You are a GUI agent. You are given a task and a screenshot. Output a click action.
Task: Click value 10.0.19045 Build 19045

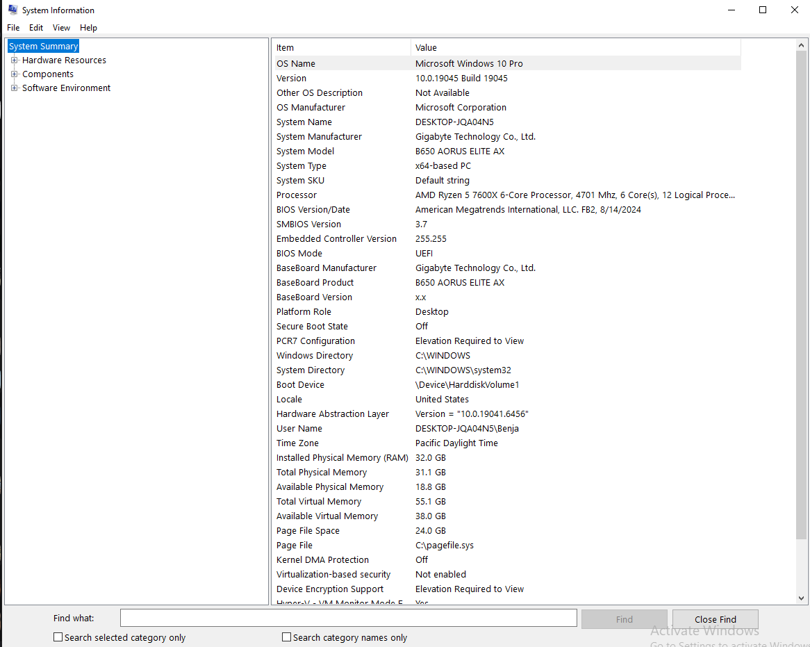tap(461, 78)
